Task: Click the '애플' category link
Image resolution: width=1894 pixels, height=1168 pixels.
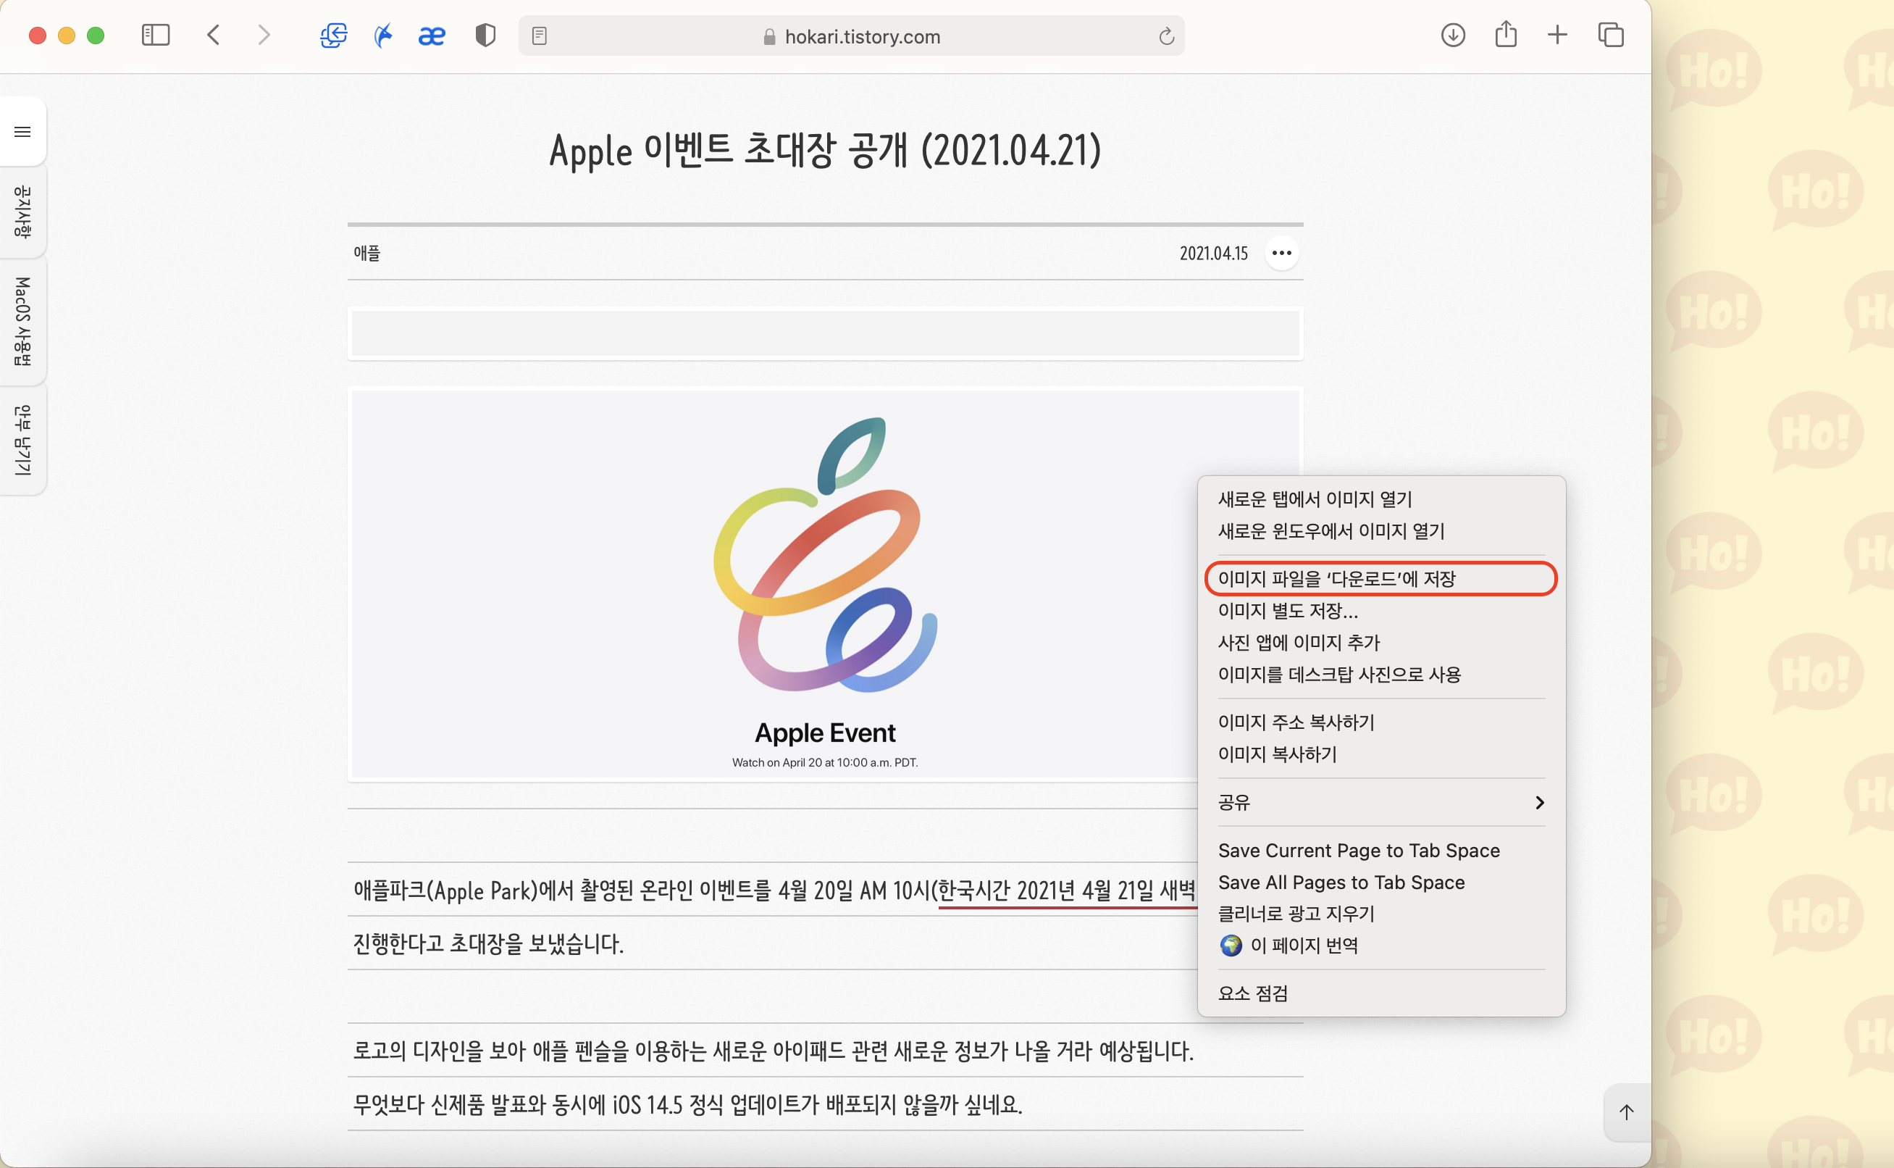Action: pyautogui.click(x=366, y=254)
